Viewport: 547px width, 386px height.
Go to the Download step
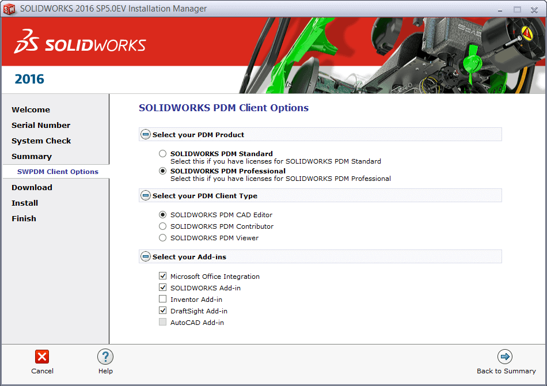coord(32,187)
